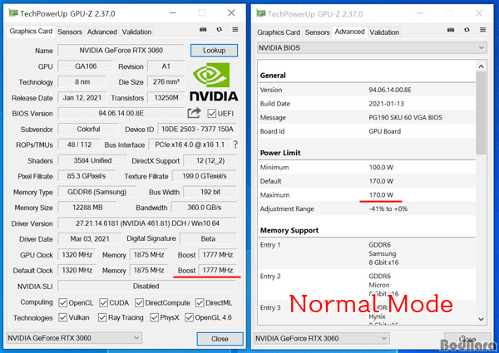Open hamburger menu in Advanced window
The height and width of the screenshot is (353, 499).
coord(482,30)
